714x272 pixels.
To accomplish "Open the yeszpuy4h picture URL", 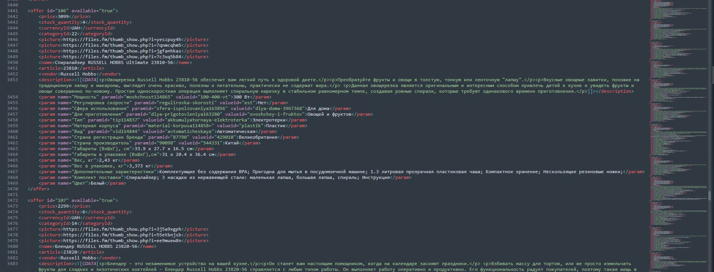I will [x=122, y=39].
